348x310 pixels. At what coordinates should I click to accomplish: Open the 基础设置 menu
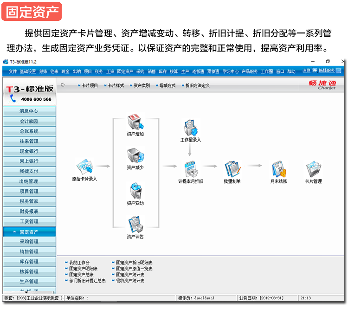tap(28, 71)
